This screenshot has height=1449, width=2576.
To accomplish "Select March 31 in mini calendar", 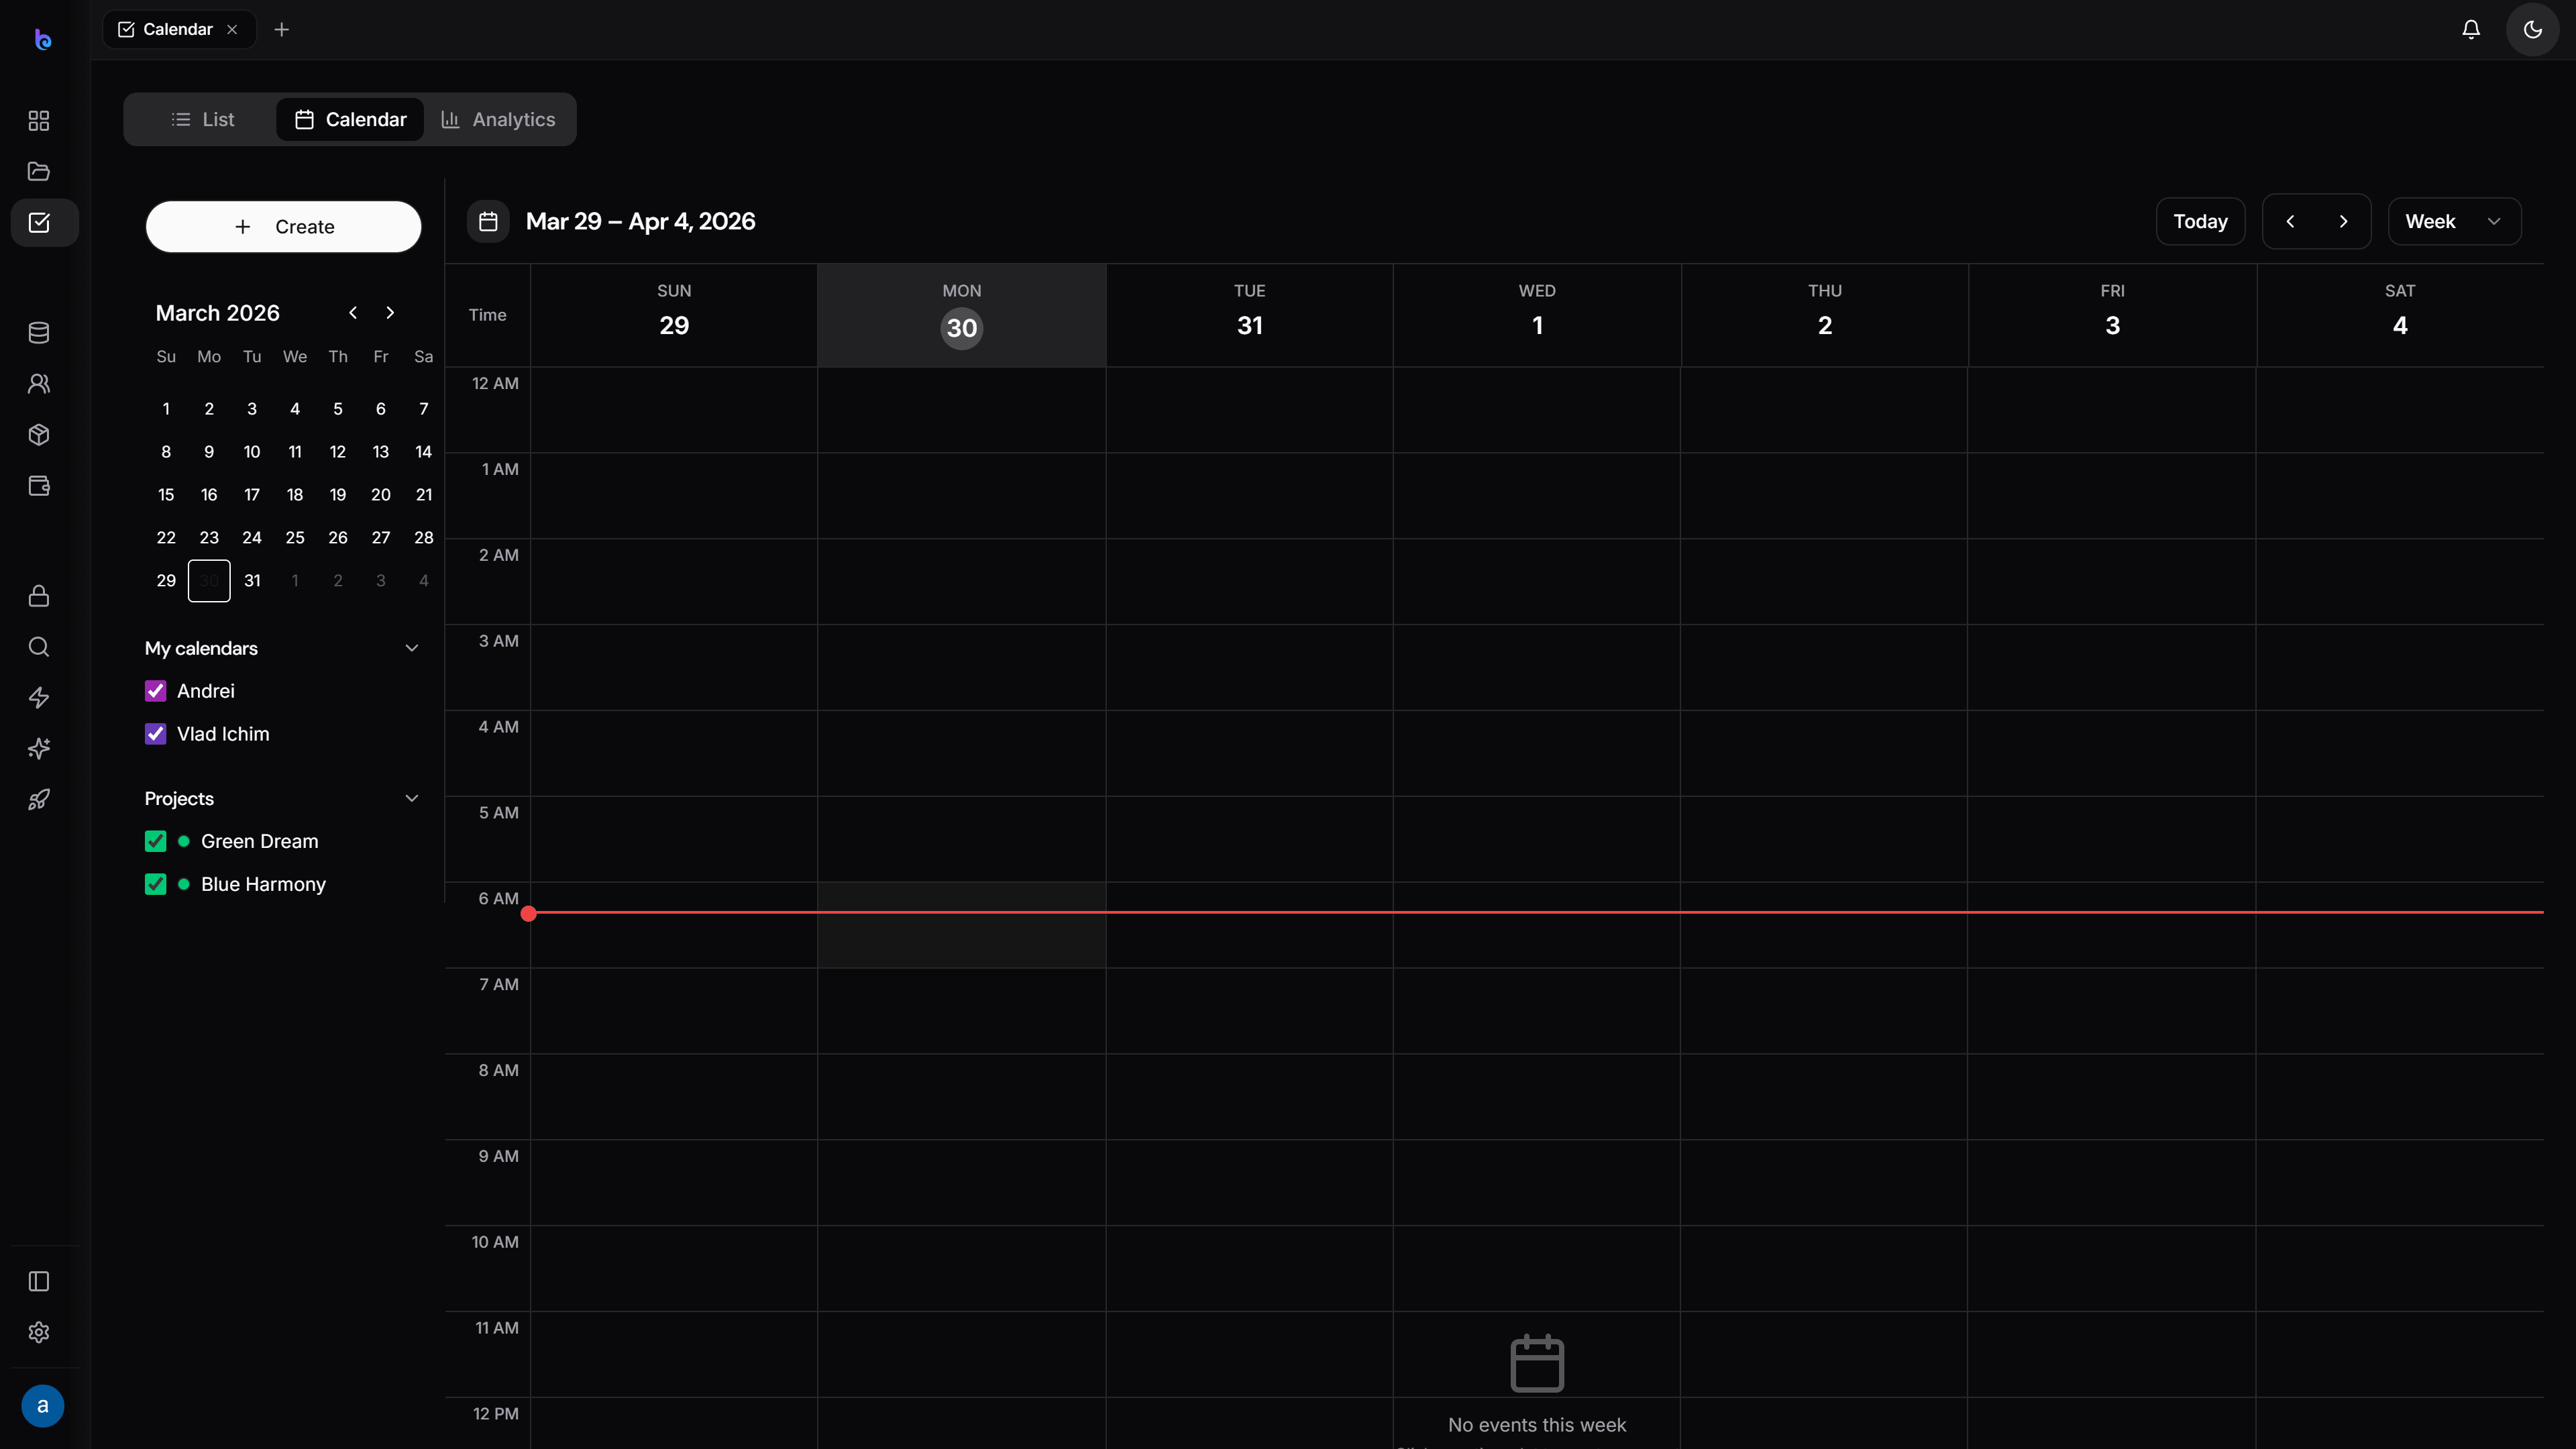I will pyautogui.click(x=252, y=581).
